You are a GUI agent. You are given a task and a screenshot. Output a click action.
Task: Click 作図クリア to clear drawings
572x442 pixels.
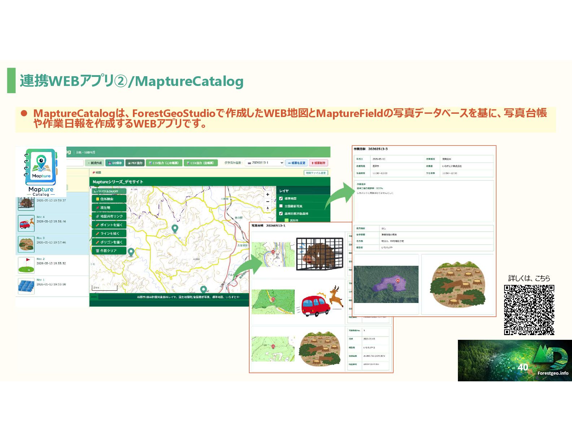click(109, 251)
